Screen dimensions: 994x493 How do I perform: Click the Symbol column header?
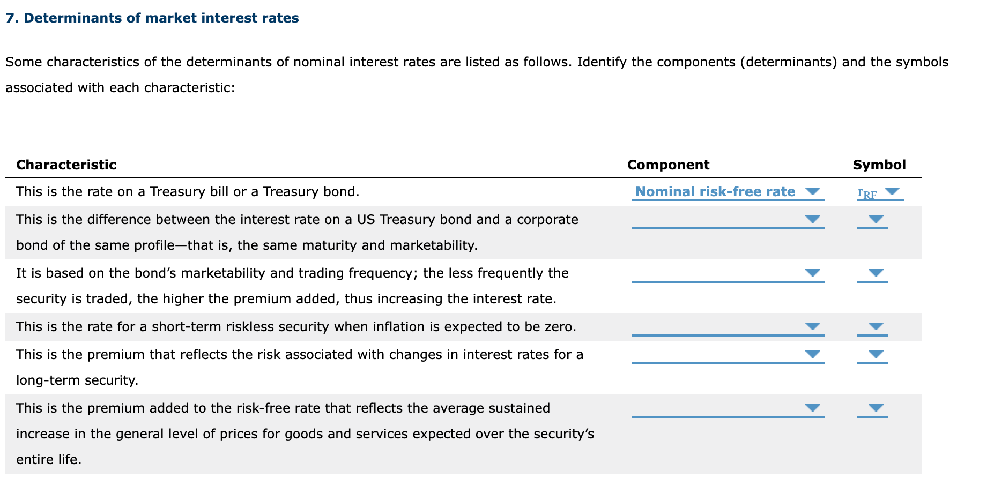(x=880, y=165)
